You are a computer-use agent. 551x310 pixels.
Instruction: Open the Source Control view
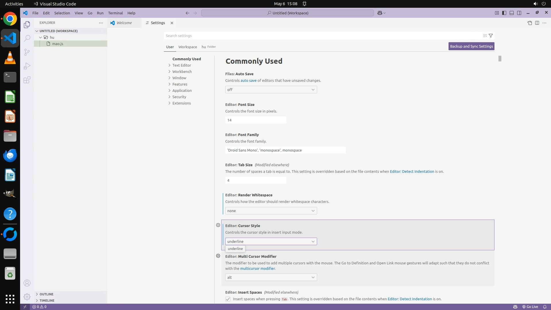pyautogui.click(x=27, y=52)
